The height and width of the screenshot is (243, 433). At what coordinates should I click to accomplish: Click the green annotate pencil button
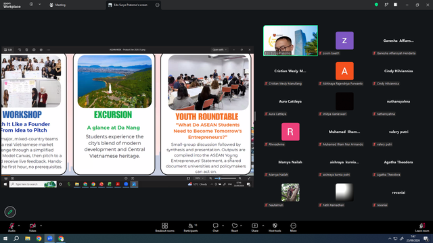pyautogui.click(x=10, y=212)
